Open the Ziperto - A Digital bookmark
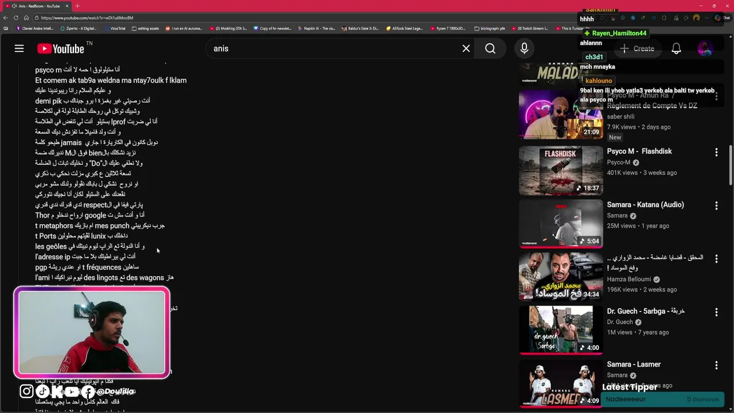Screen dimensions: 734x413 (79, 28)
